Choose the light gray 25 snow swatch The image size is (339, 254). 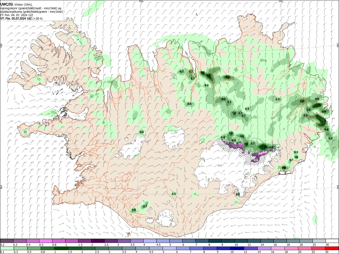click(319, 241)
